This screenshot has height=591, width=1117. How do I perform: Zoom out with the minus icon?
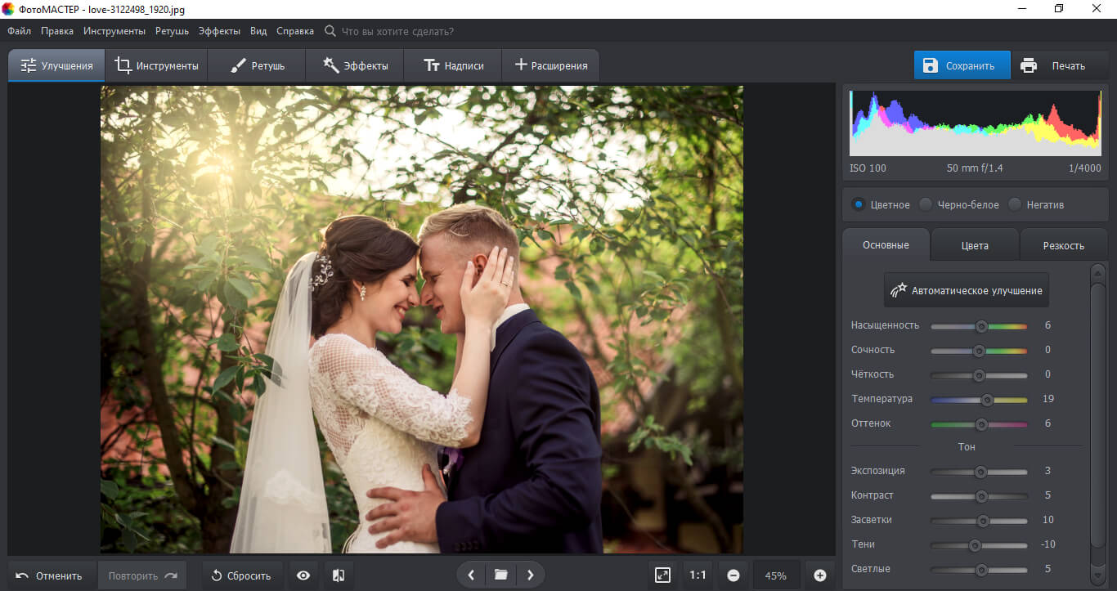(x=733, y=575)
